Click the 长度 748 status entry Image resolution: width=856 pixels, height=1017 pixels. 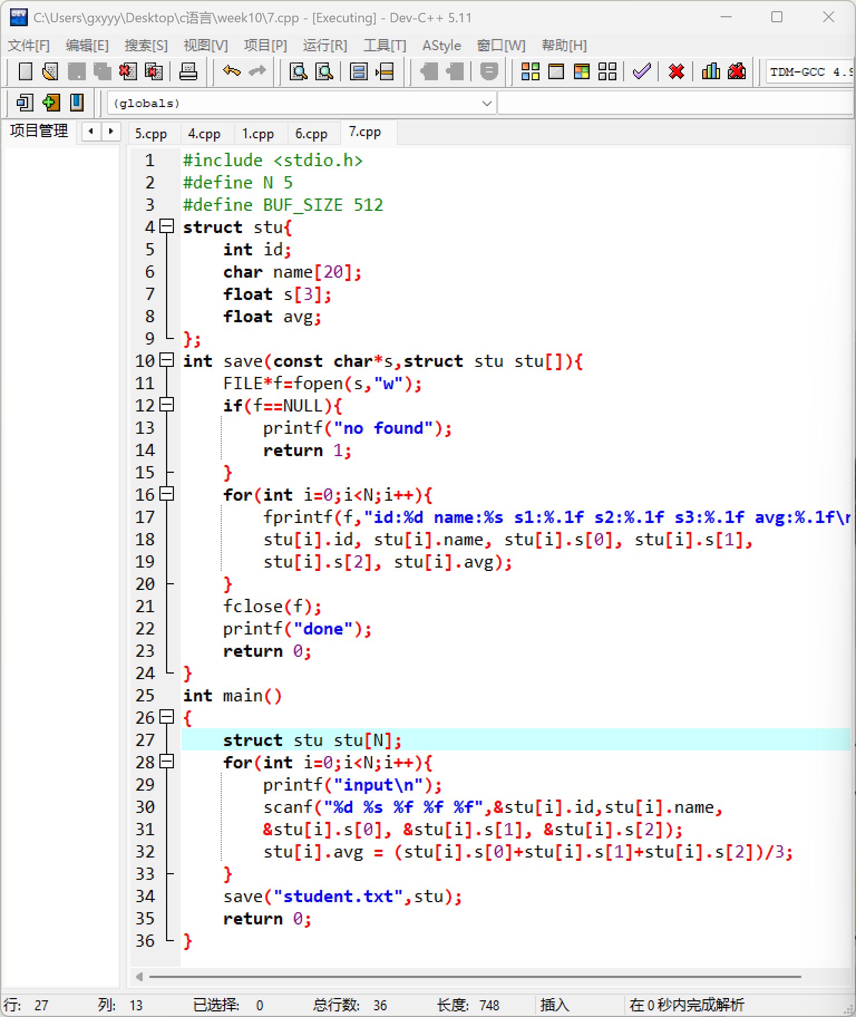point(468,1005)
